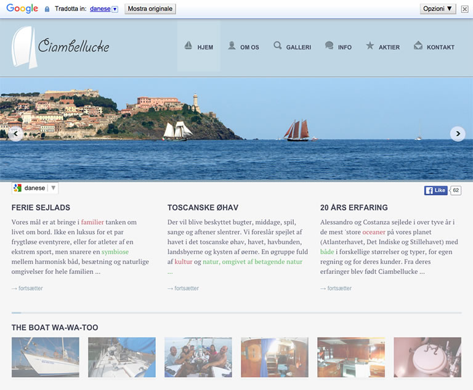Click the Ciambellucke script title
Image resolution: width=473 pixels, height=390 pixels.
(74, 46)
